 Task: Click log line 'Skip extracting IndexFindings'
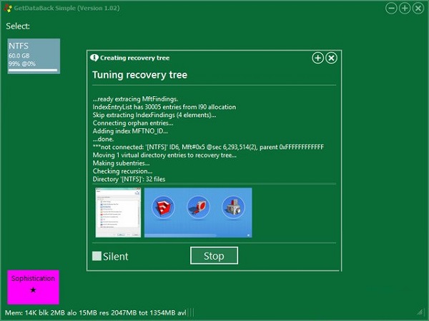tap(154, 115)
